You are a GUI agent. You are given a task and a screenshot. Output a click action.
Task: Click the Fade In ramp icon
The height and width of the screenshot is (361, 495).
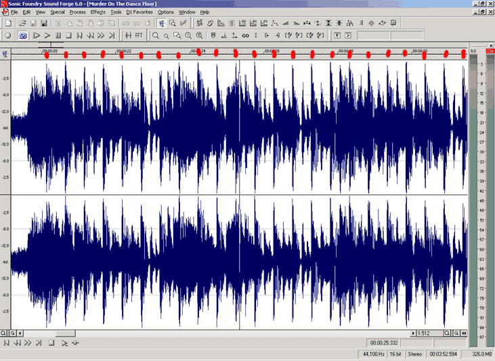point(285,23)
